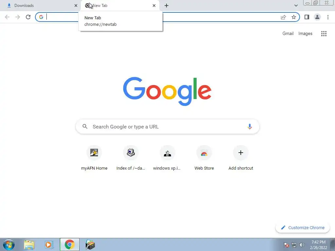
Task: Open the side panel icon
Action: click(x=307, y=17)
